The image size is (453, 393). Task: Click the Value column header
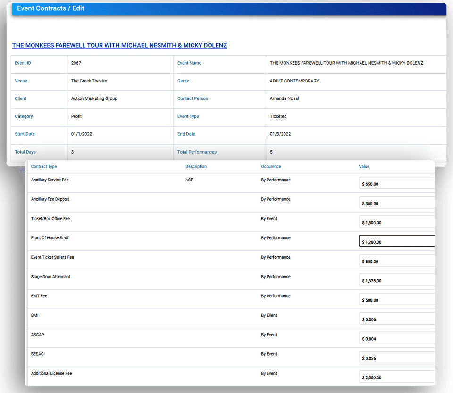click(364, 166)
